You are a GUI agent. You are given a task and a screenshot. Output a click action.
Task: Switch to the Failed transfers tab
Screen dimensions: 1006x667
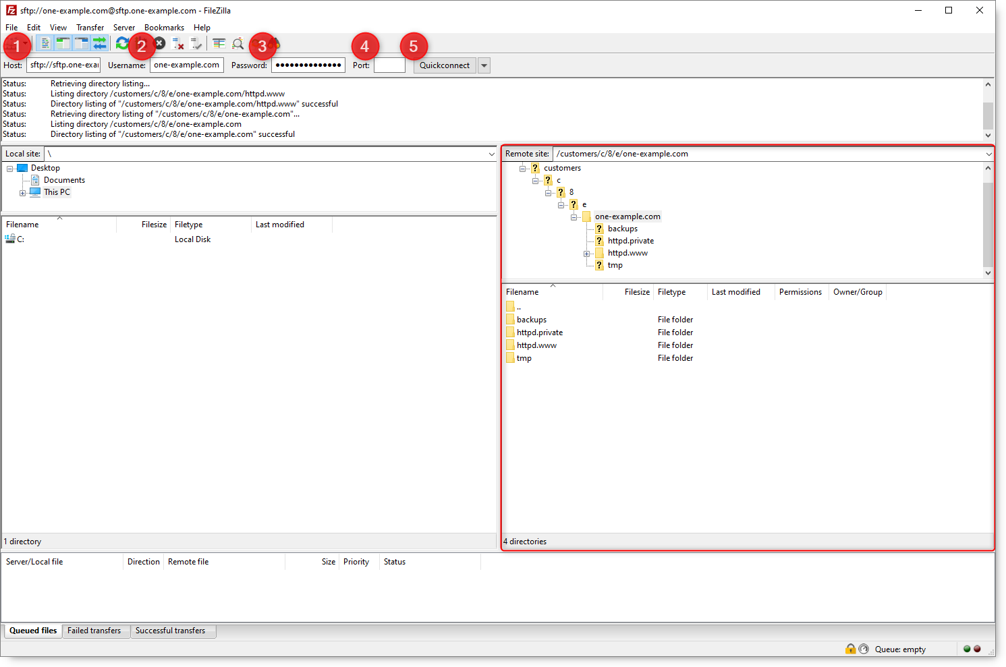coord(95,631)
